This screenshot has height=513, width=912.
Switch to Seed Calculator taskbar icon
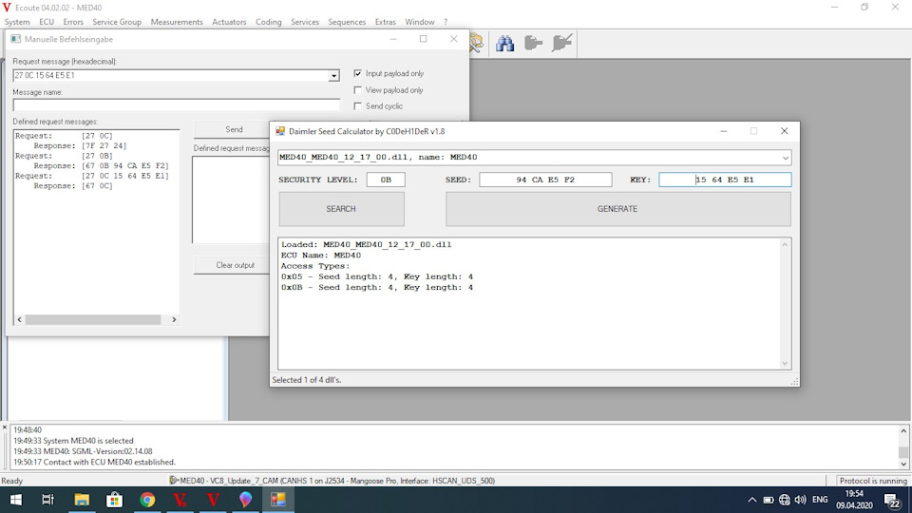coord(278,500)
